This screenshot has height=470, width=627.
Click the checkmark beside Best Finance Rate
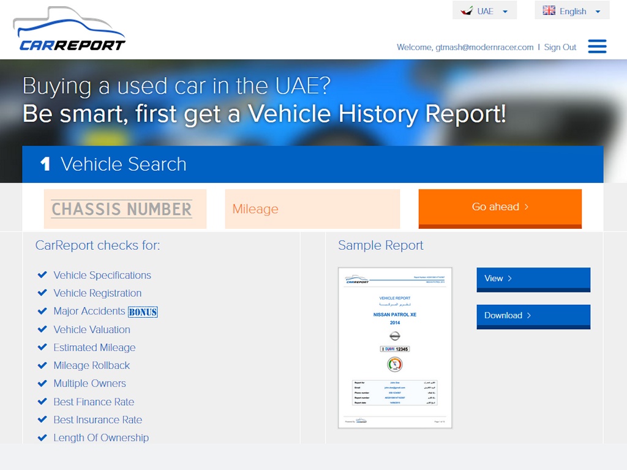tap(42, 401)
